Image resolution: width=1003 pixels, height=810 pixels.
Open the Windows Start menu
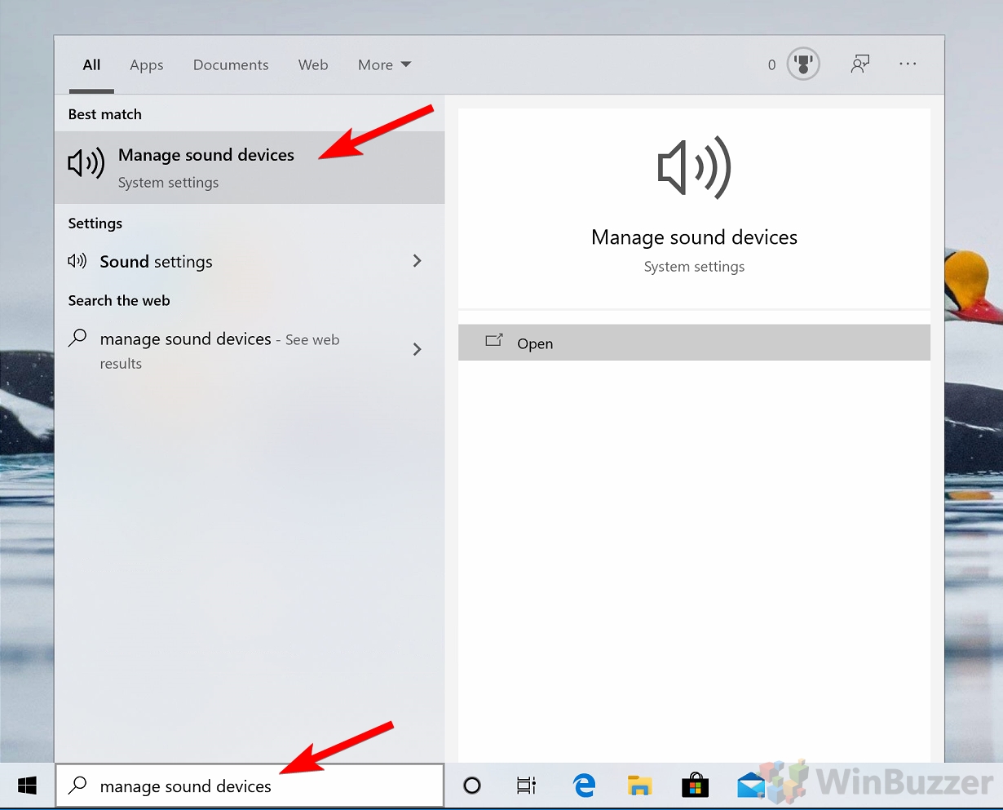27,786
